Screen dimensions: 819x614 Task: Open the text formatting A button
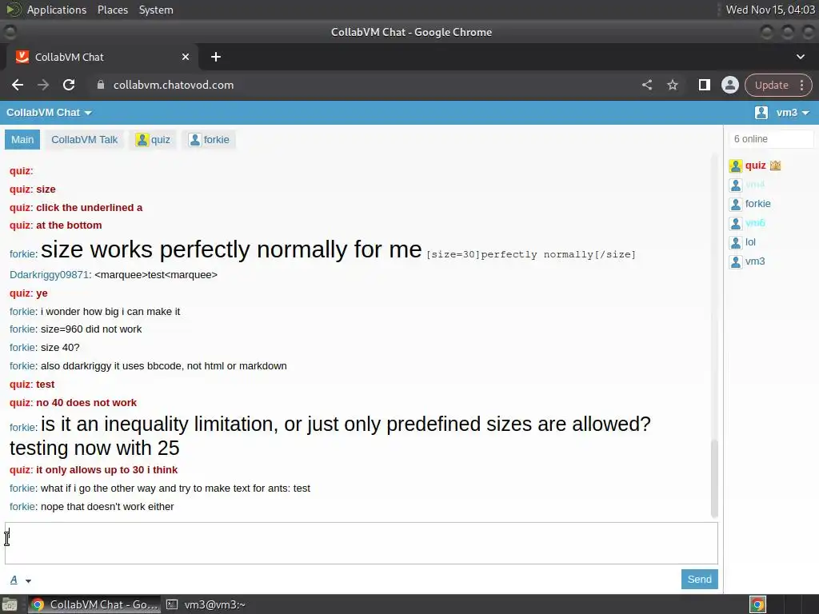[14, 580]
